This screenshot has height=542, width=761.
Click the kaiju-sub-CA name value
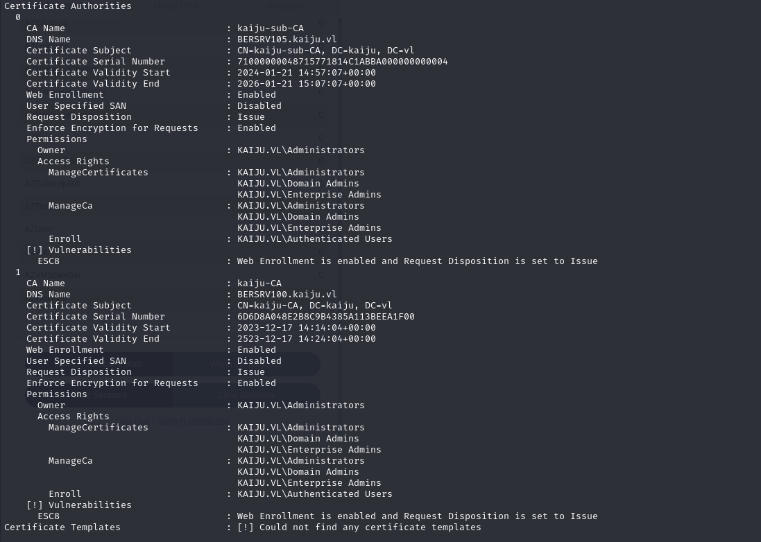coord(270,28)
